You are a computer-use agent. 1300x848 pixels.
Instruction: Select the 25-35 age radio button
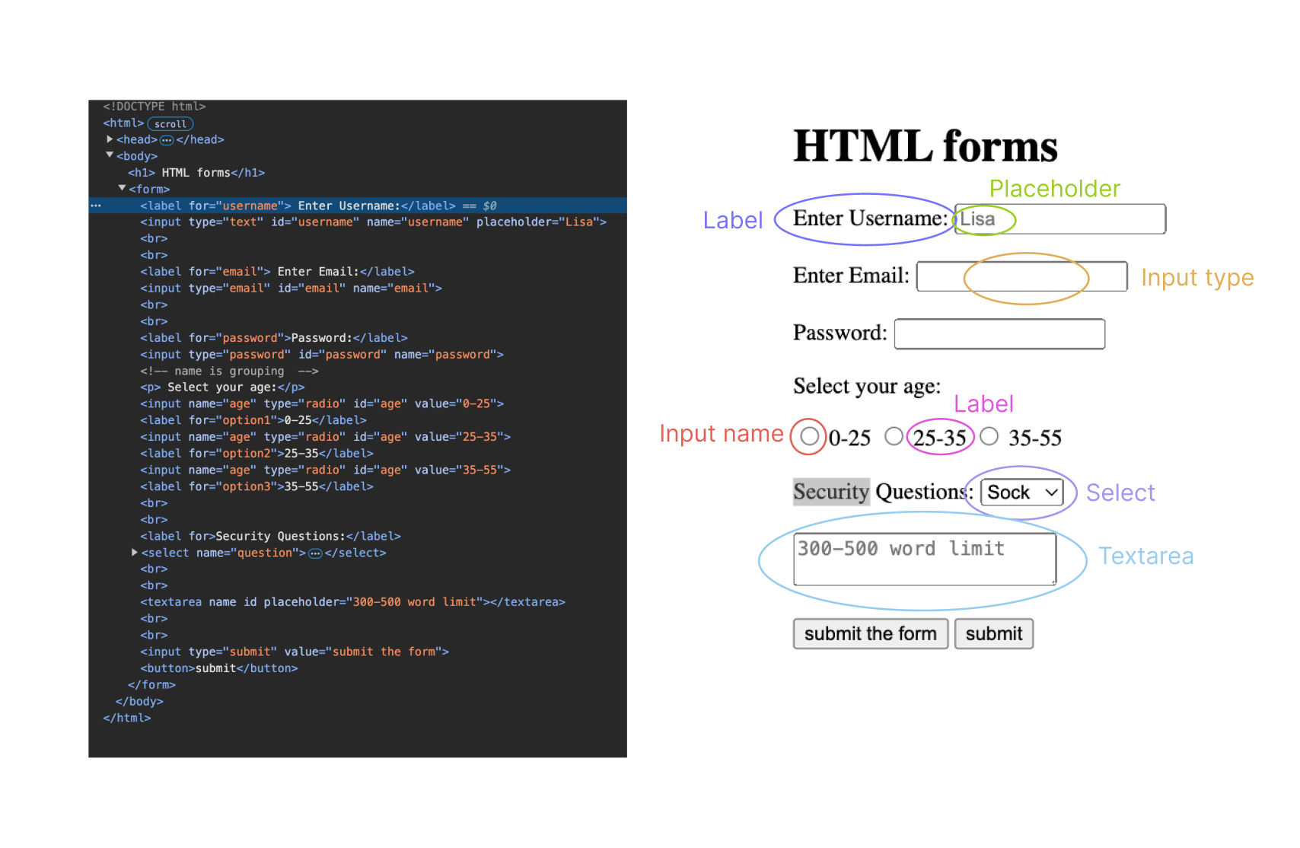pyautogui.click(x=894, y=436)
